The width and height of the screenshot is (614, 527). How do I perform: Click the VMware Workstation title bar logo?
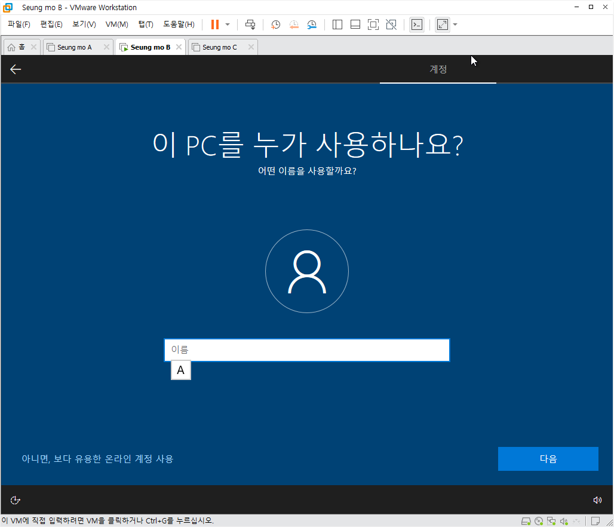(8, 7)
